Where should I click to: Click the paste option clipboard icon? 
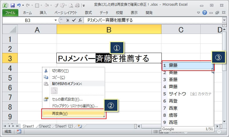coord(54,91)
